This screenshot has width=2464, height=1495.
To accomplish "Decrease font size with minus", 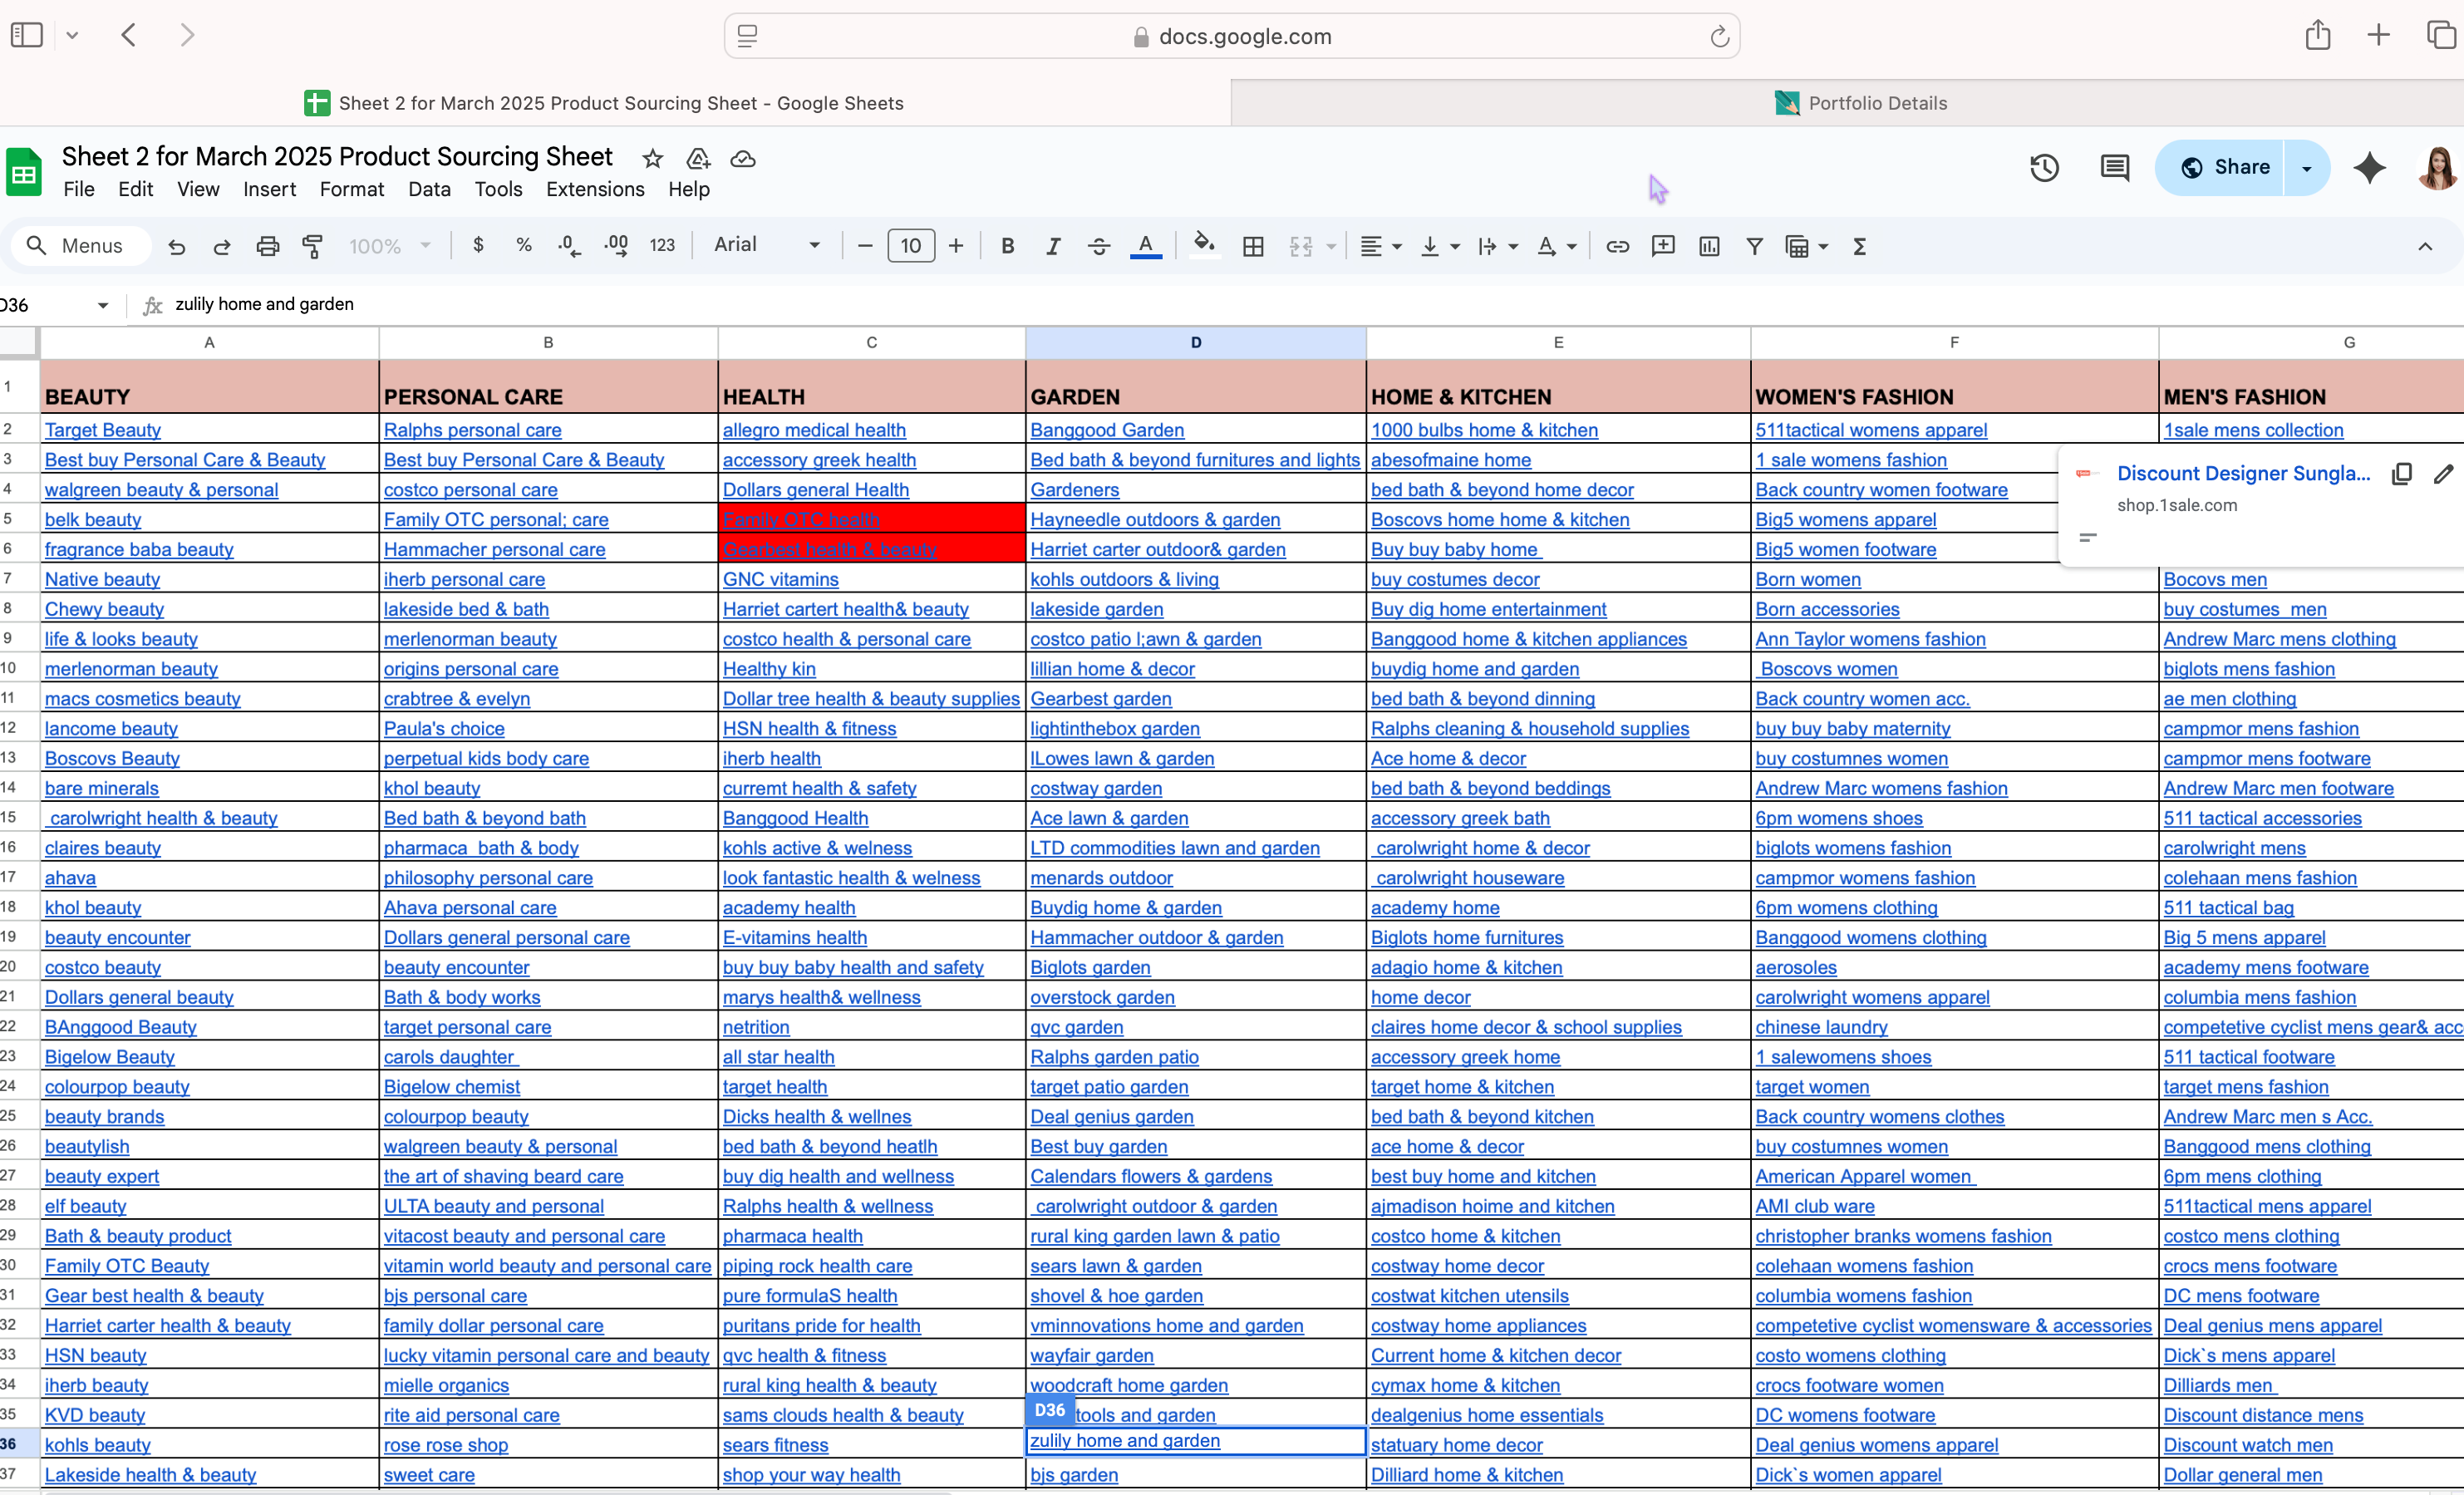I will (866, 246).
